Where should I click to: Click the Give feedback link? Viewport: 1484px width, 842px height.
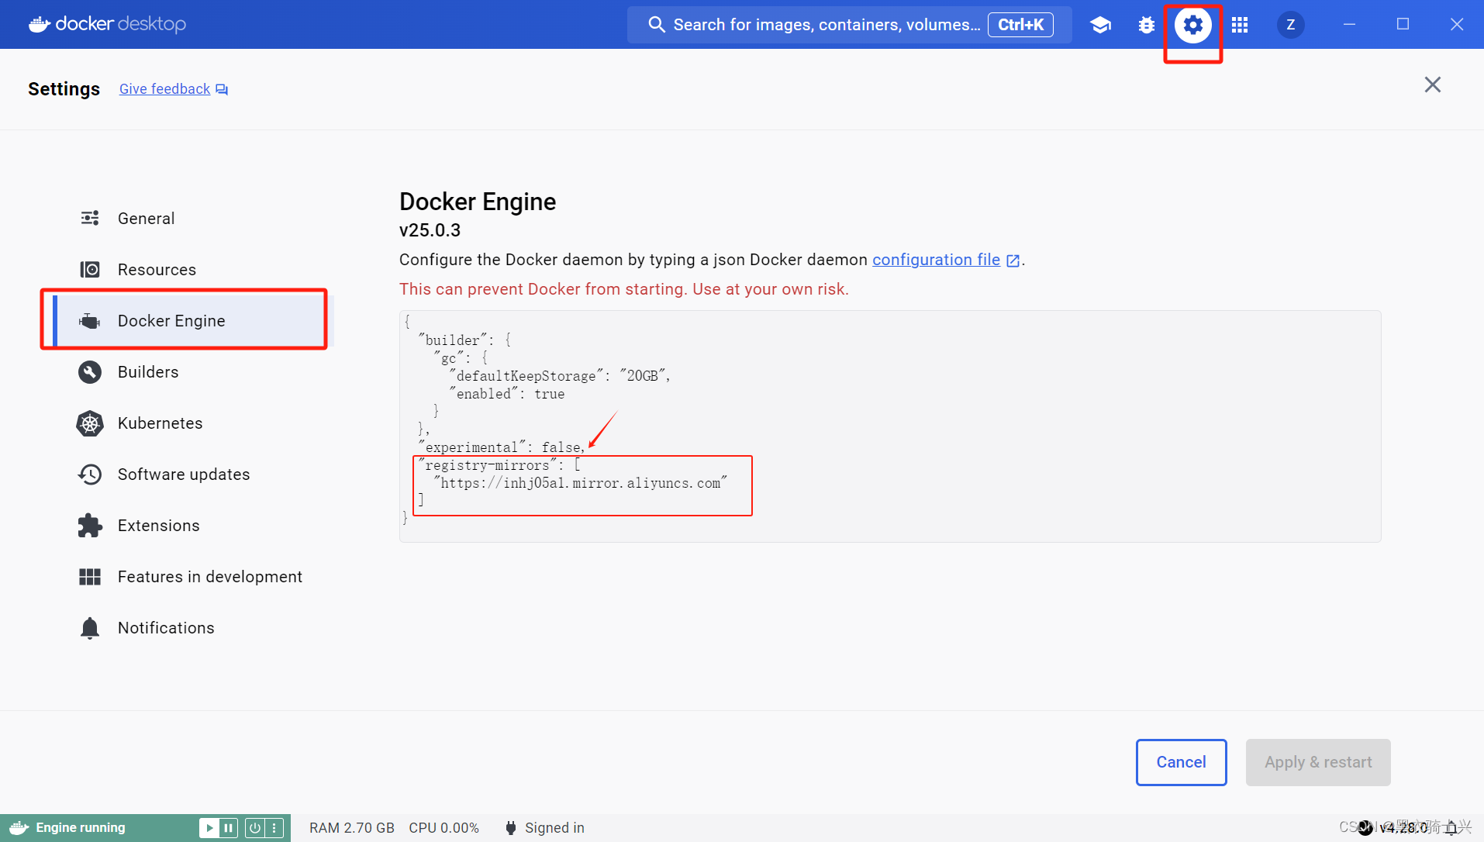pyautogui.click(x=165, y=89)
